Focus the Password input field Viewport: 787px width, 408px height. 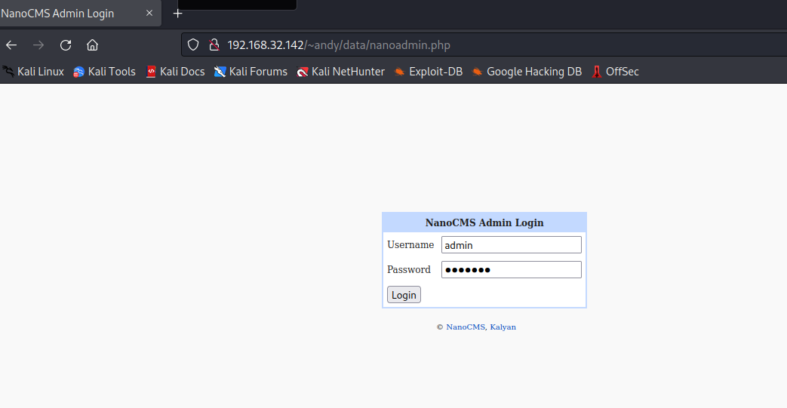point(511,270)
